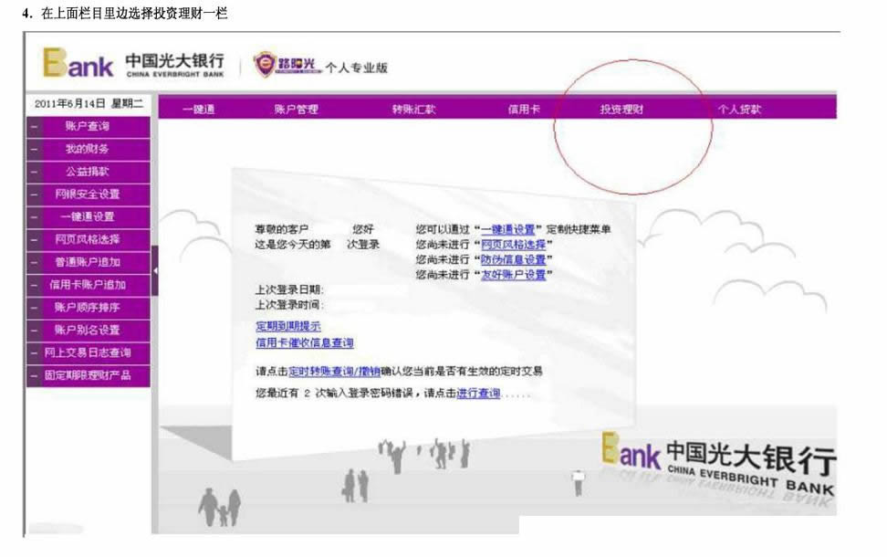Screen dimensions: 887x557
Task: Click the date 2011年6月14日 星期二
Action: tap(89, 103)
